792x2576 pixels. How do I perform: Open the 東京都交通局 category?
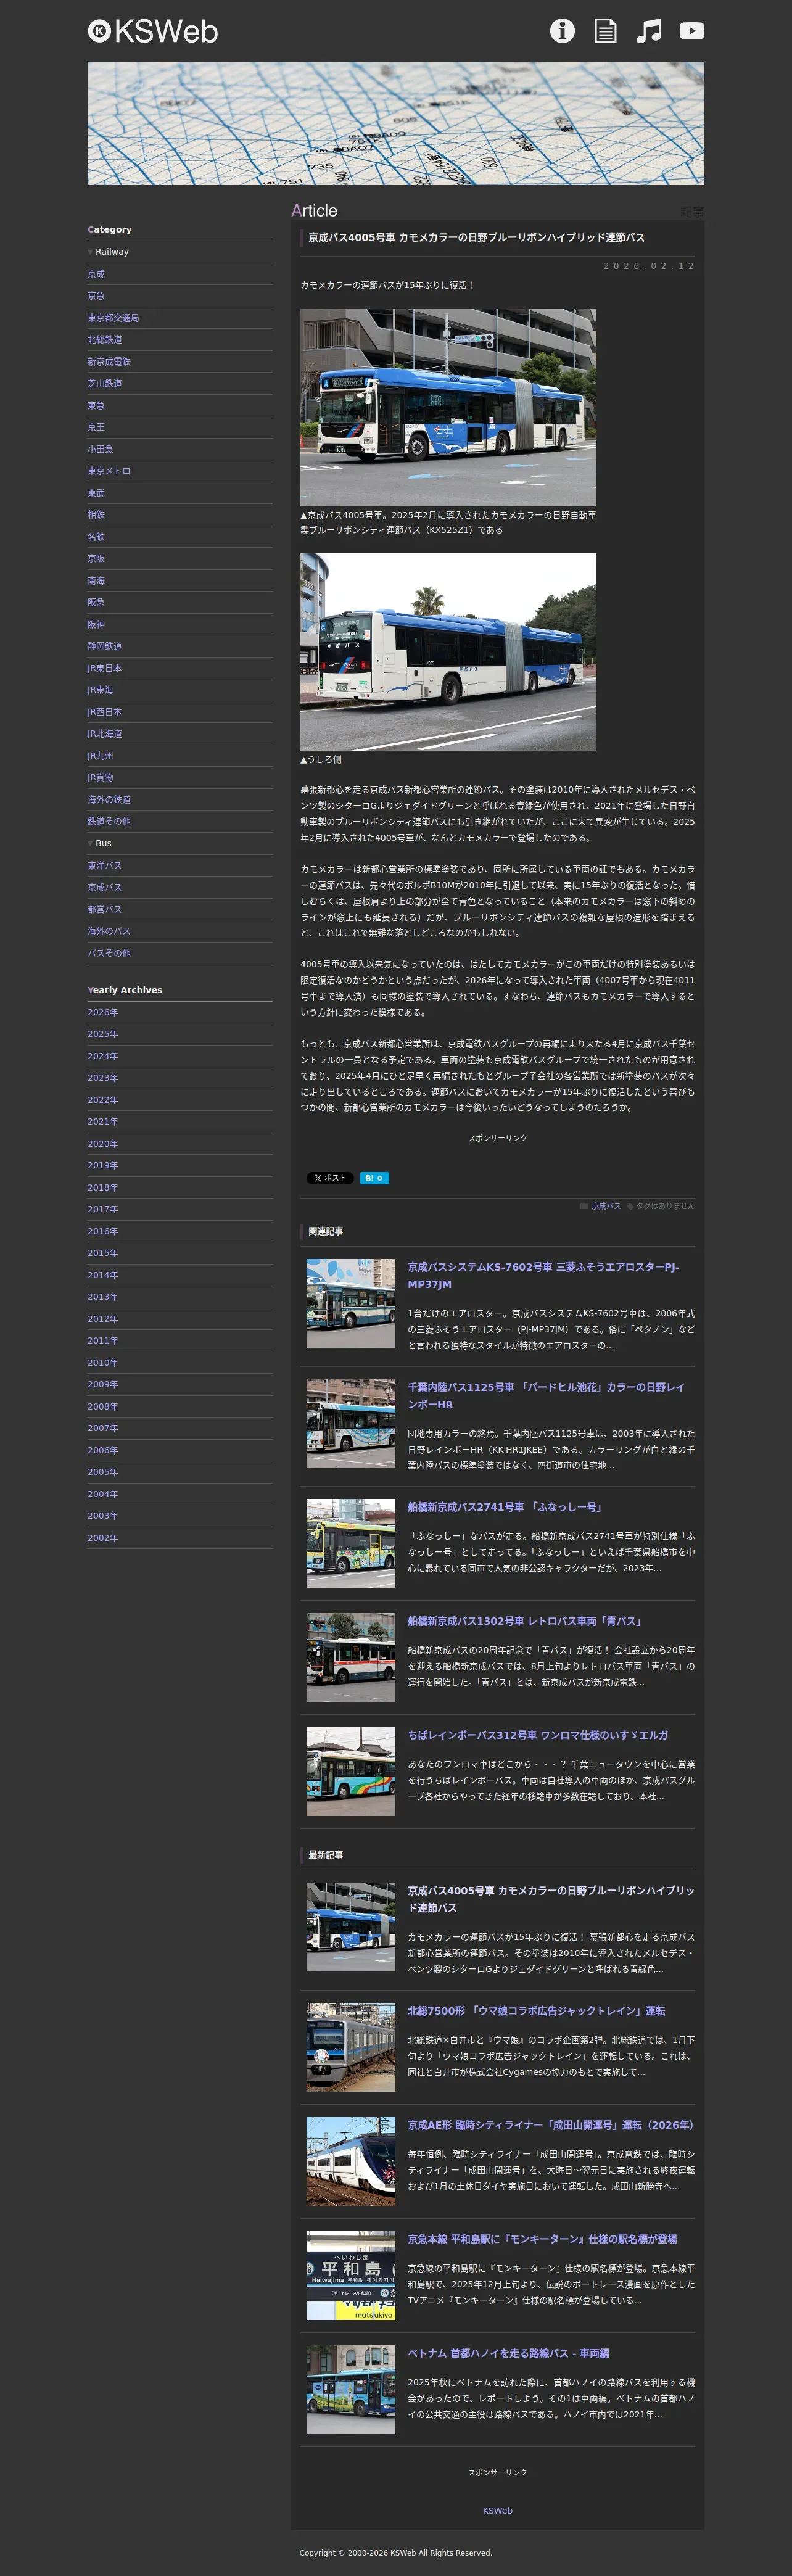[113, 318]
